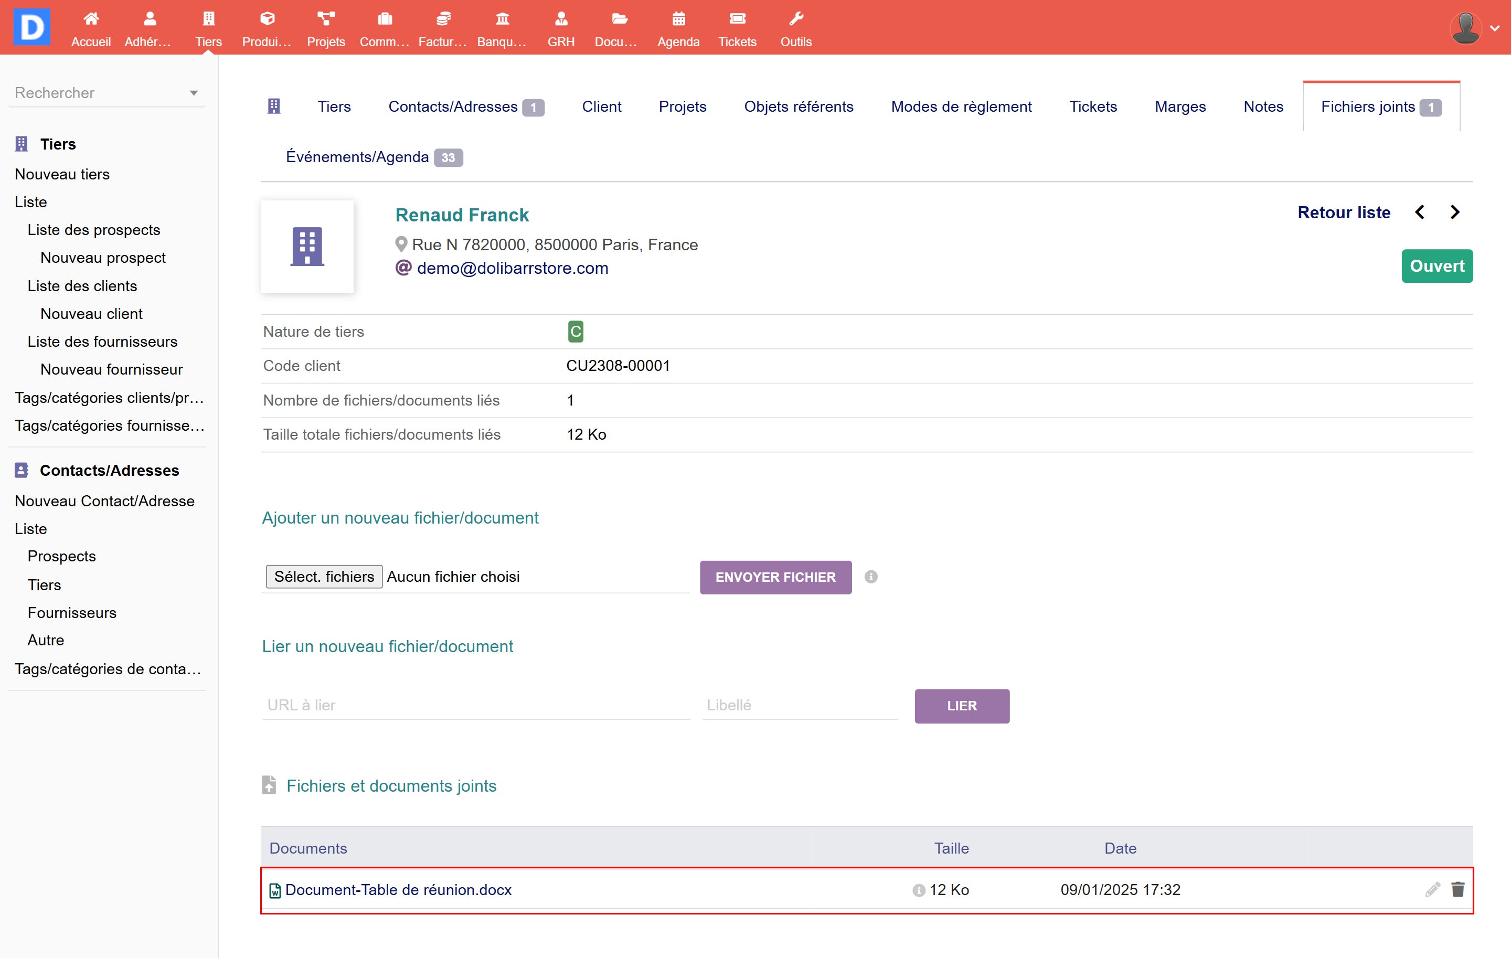Screen dimensions: 1511x958
Task: Click info icon next to Envoyer fichier
Action: 870,577
